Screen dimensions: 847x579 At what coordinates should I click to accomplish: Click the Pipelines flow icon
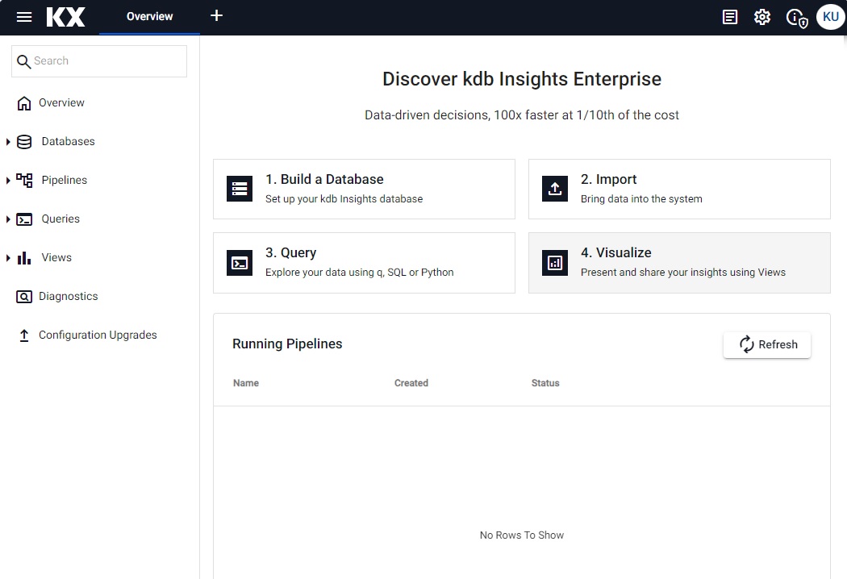coord(24,181)
